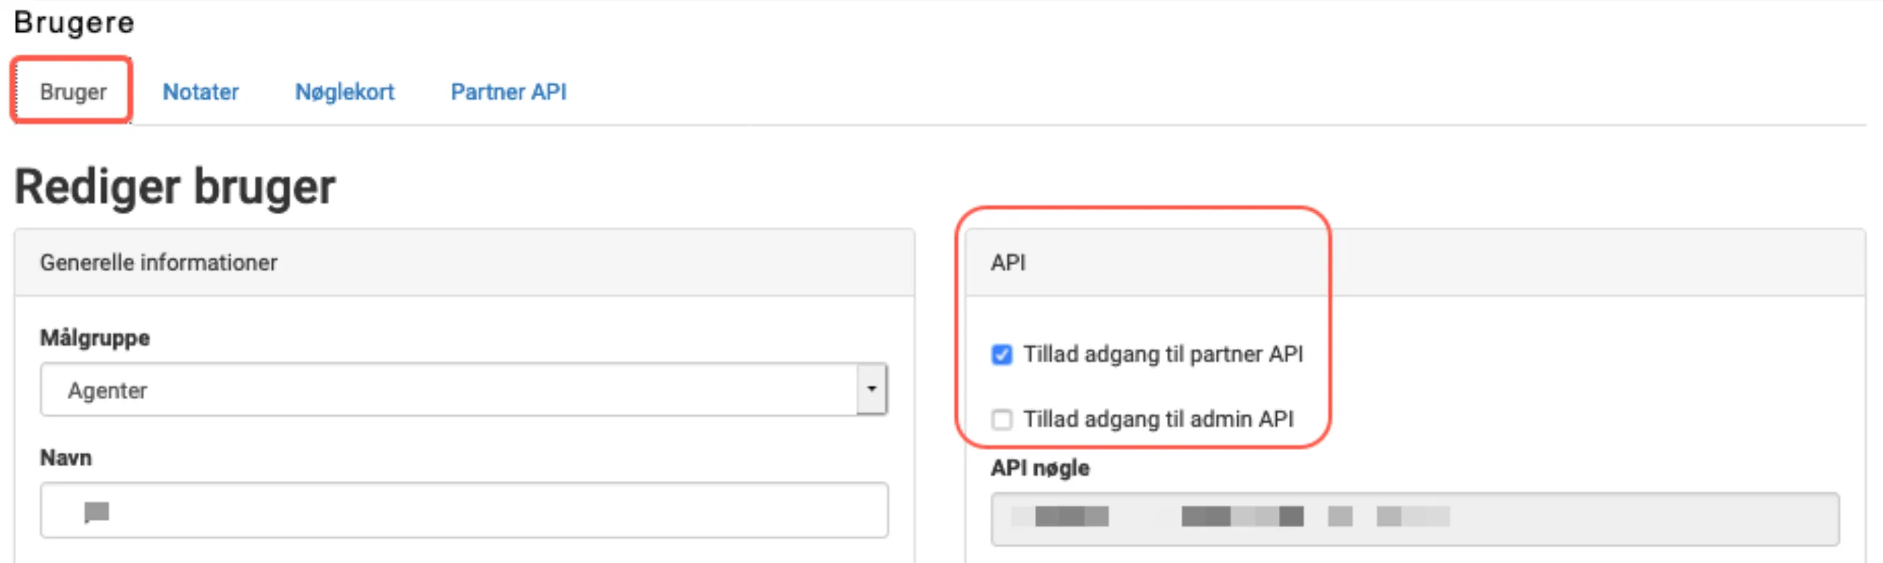Click the Navn field label
The image size is (1883, 563).
(66, 458)
